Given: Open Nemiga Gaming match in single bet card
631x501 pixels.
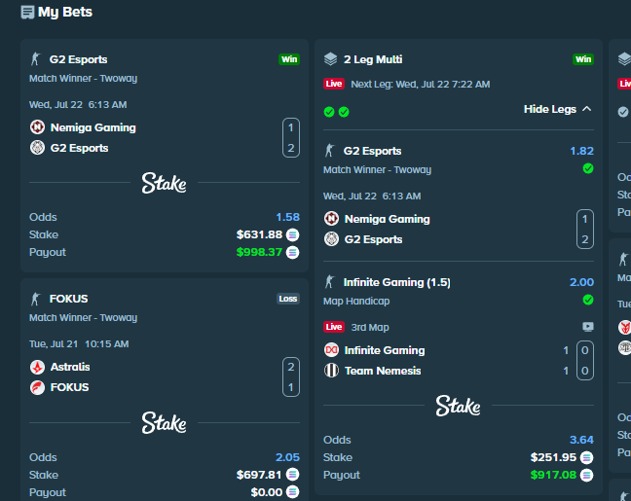Looking at the screenshot, I should (x=93, y=127).
